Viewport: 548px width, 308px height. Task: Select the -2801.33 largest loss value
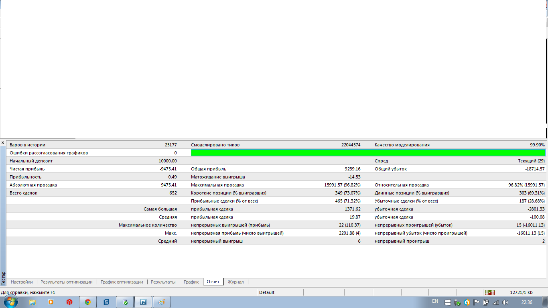tap(536, 209)
